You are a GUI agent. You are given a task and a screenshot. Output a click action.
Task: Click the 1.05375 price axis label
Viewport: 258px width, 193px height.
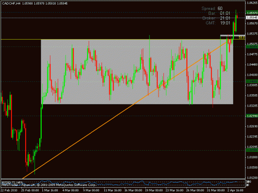252,34
